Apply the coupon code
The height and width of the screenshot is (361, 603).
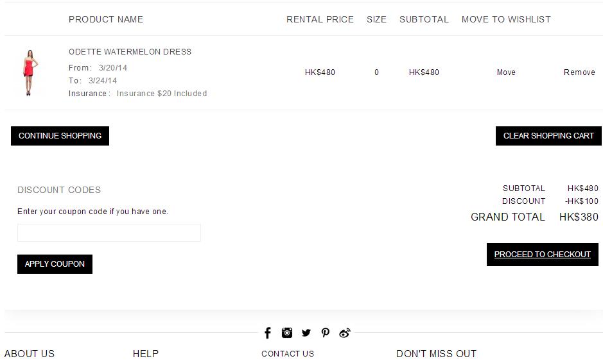click(x=55, y=264)
